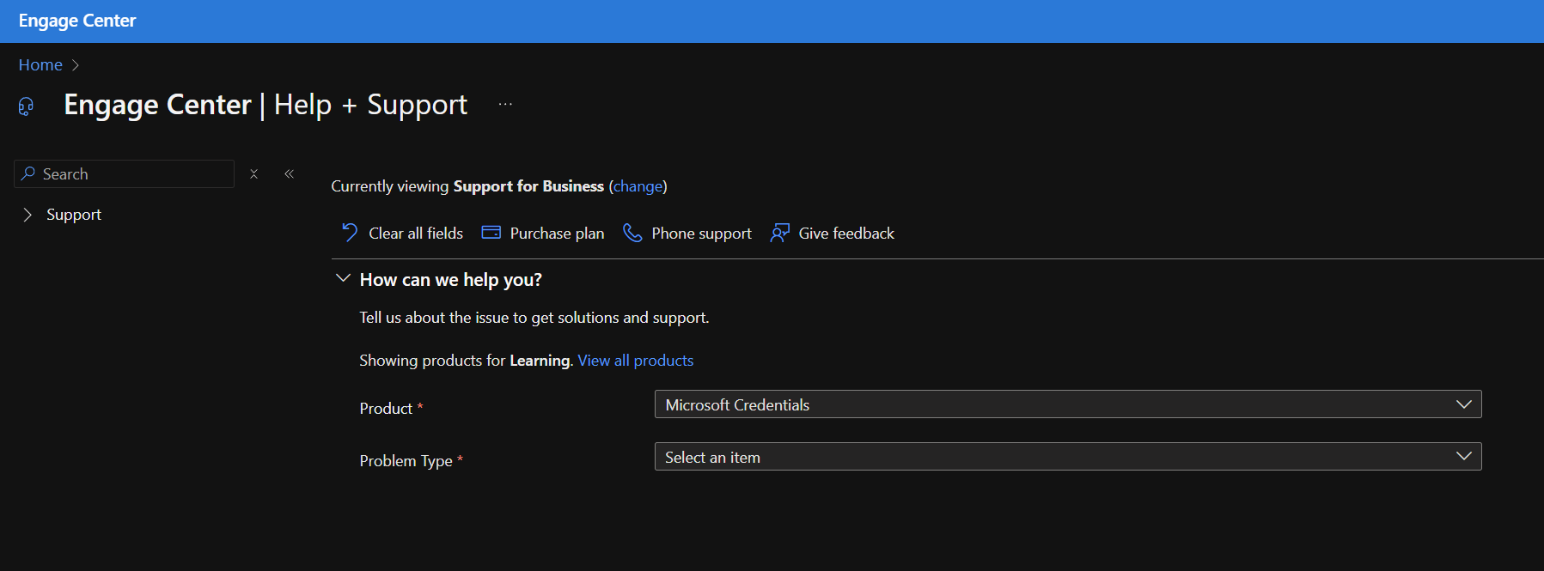
Task: Click the How can we help you? heading
Action: click(x=451, y=280)
